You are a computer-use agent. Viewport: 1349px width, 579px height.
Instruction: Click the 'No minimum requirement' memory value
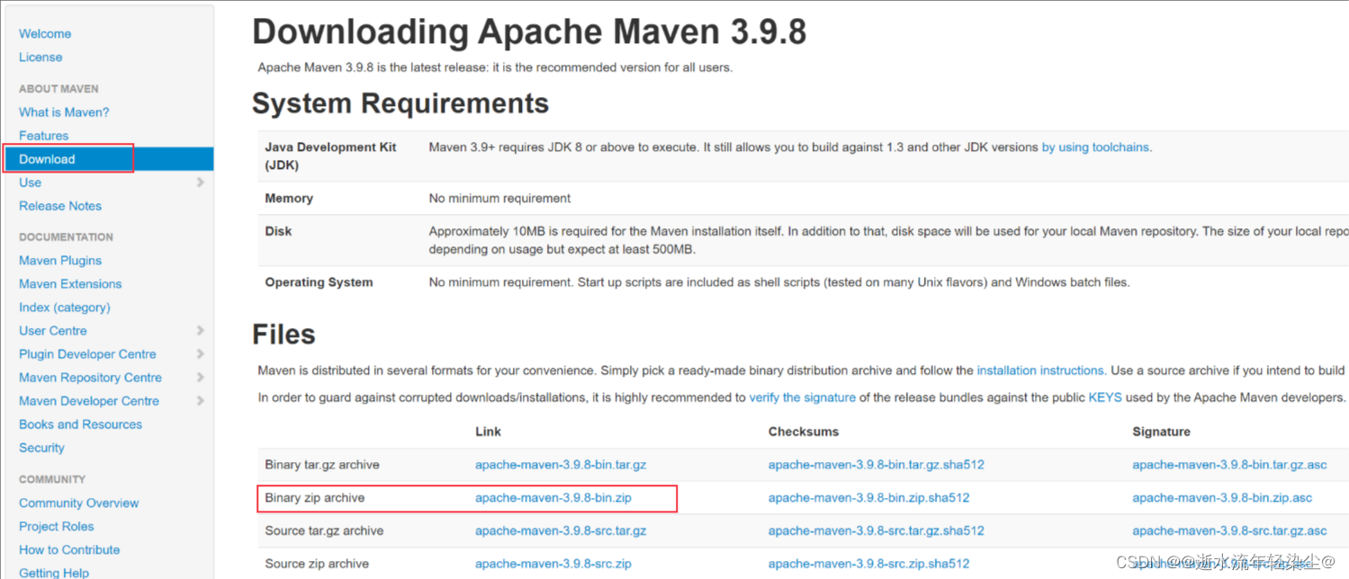coord(499,198)
